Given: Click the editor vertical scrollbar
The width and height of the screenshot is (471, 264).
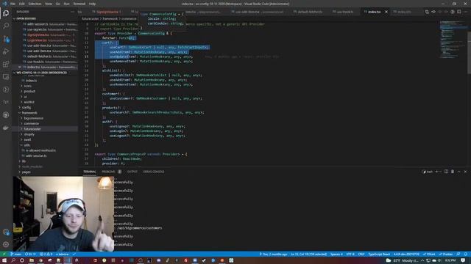Looking at the screenshot, I should coord(469,52).
